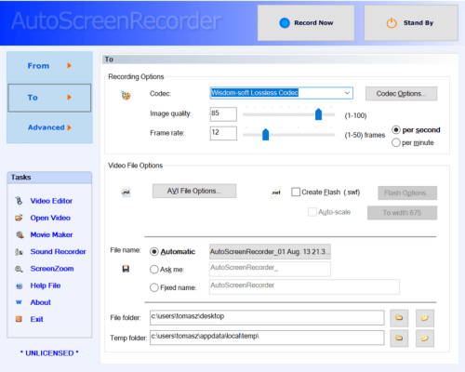Expand the To section arrow
465x372 pixels.
click(x=69, y=98)
